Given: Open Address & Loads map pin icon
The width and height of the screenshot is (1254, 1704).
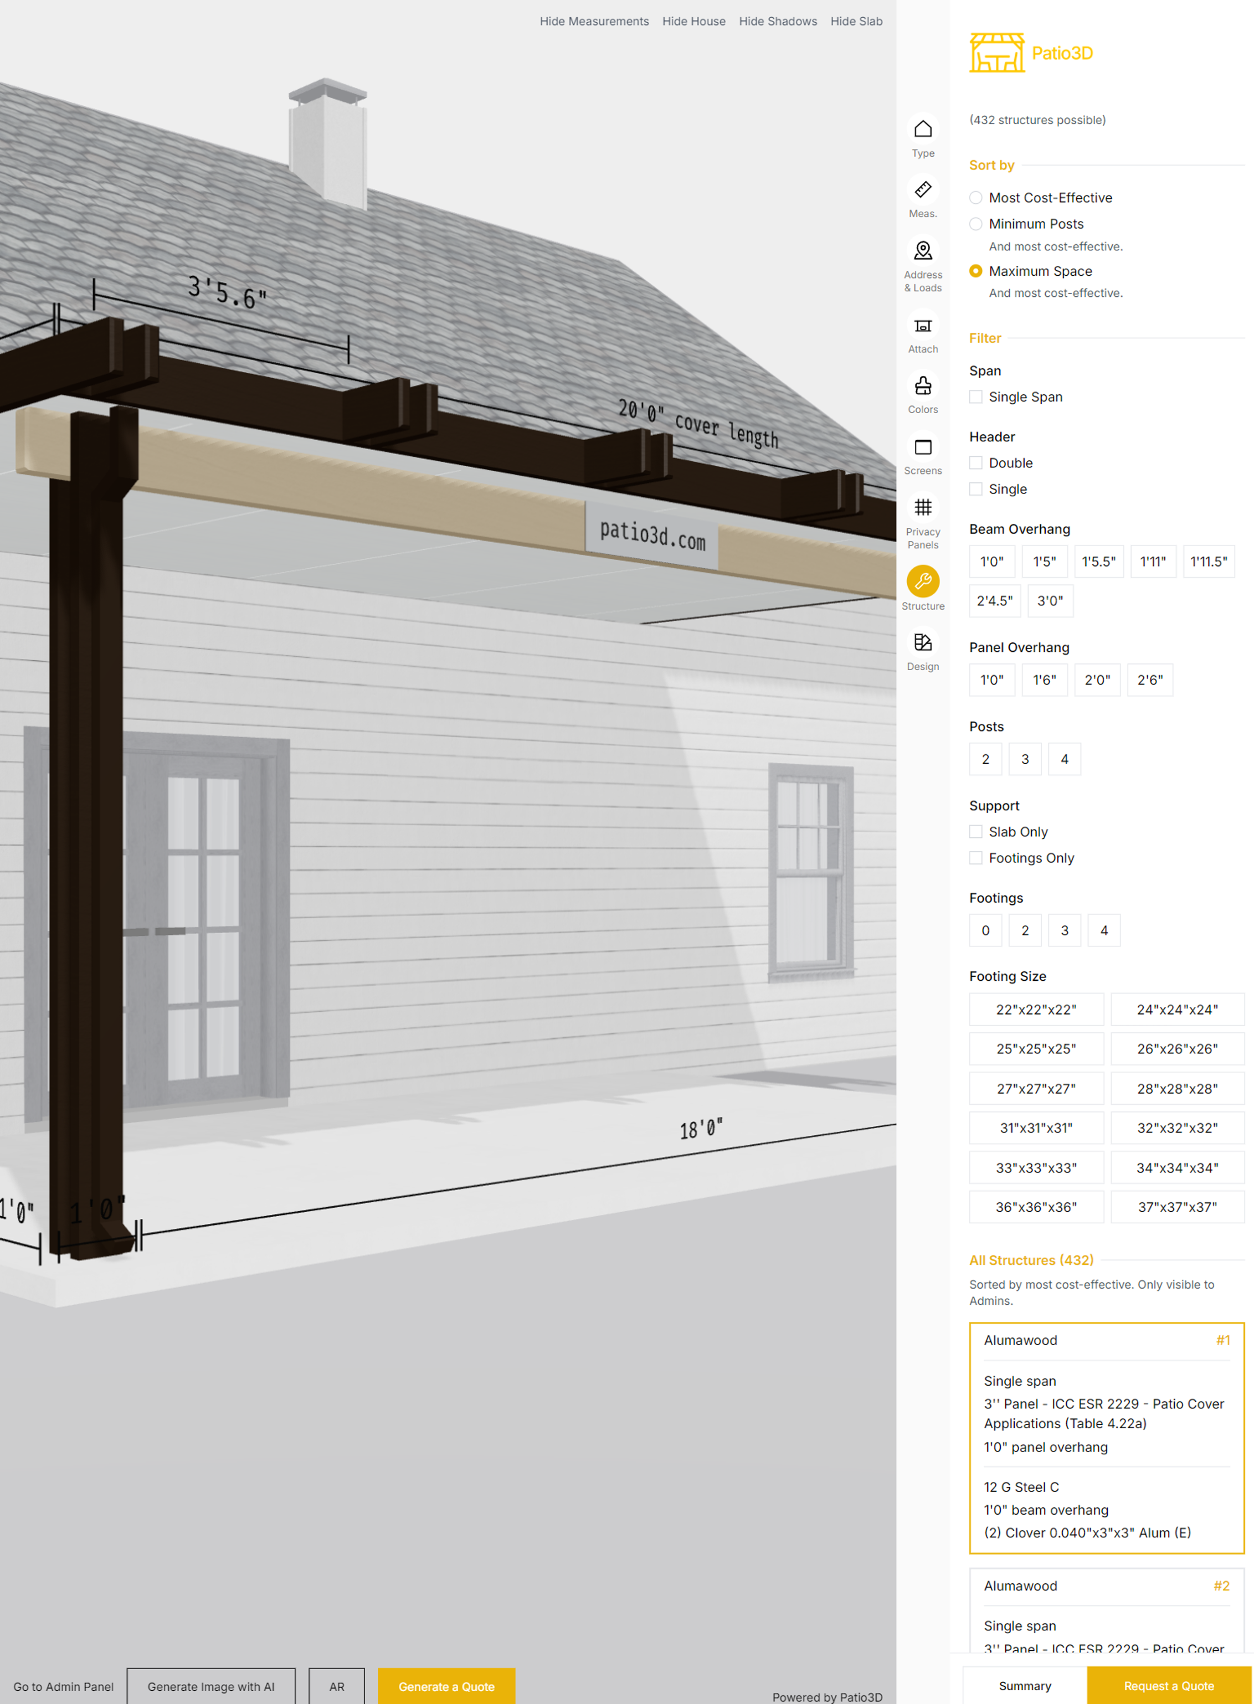Looking at the screenshot, I should coord(922,250).
